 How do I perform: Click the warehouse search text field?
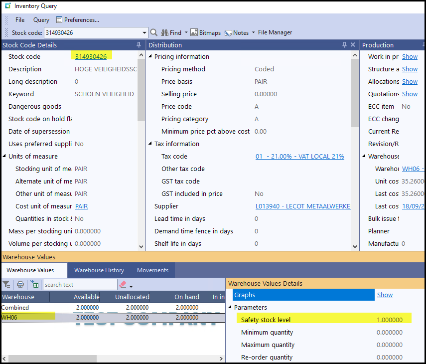click(x=80, y=285)
